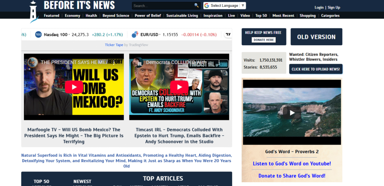Open the Sustainable Living menu
Screen dimensions: 384x186
tap(182, 16)
